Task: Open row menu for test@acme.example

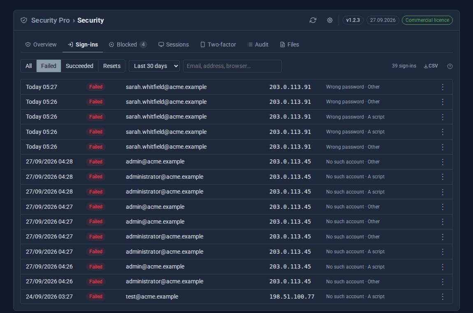Action: 443,297
